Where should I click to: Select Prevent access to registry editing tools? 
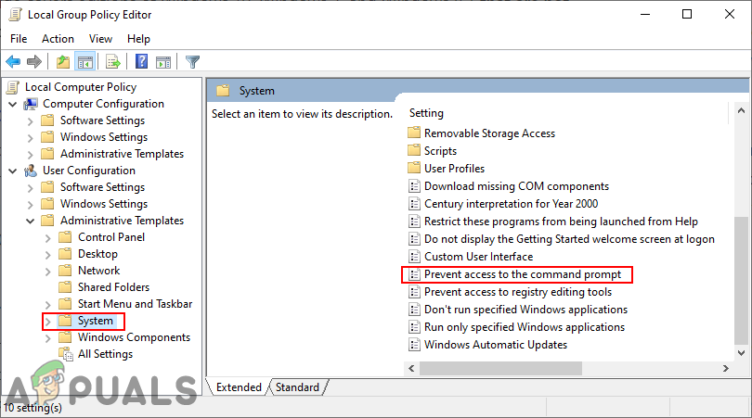[517, 292]
